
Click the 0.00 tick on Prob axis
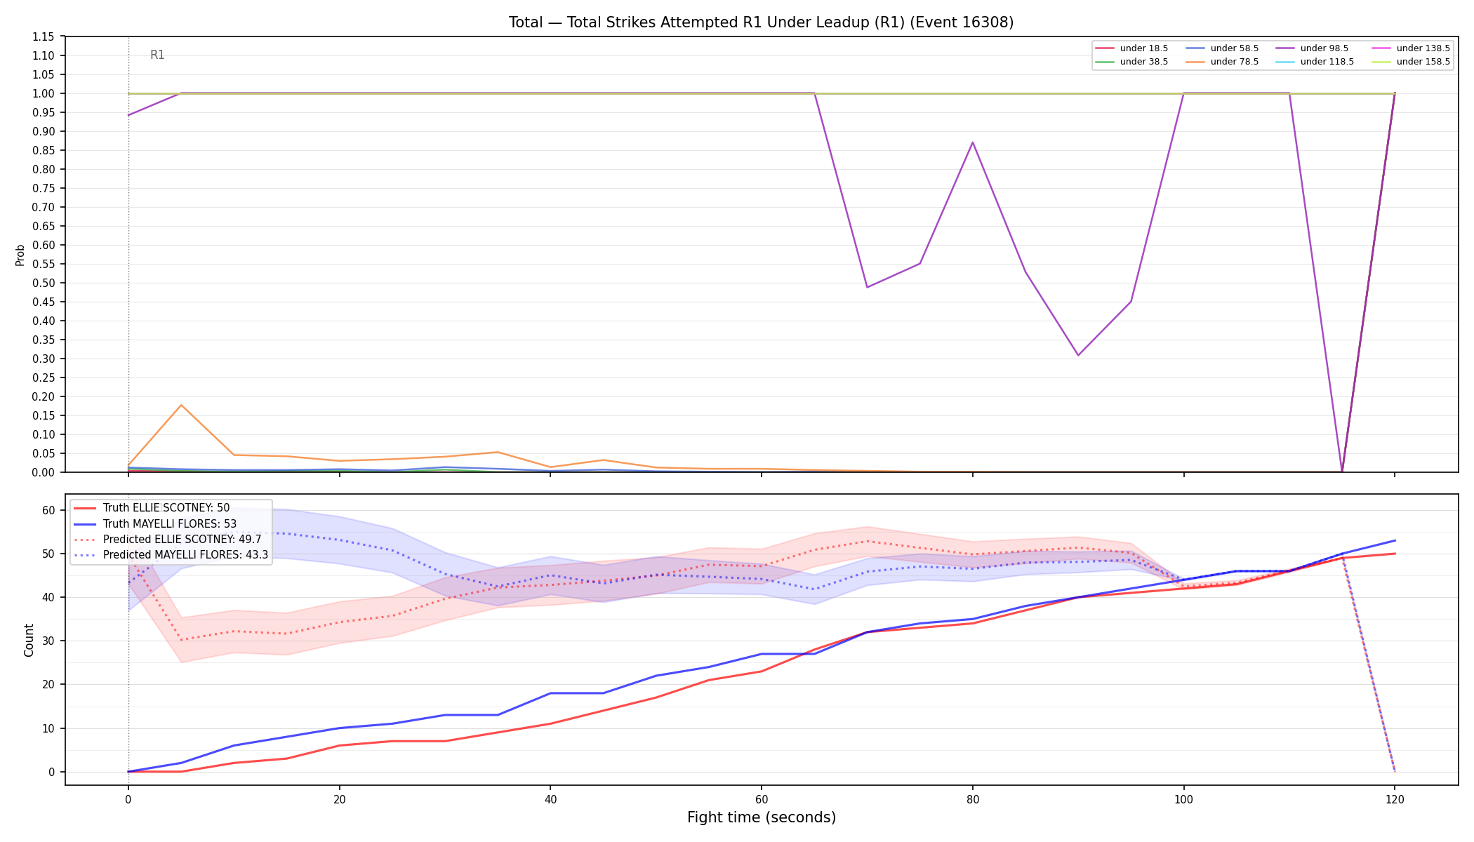pos(44,472)
